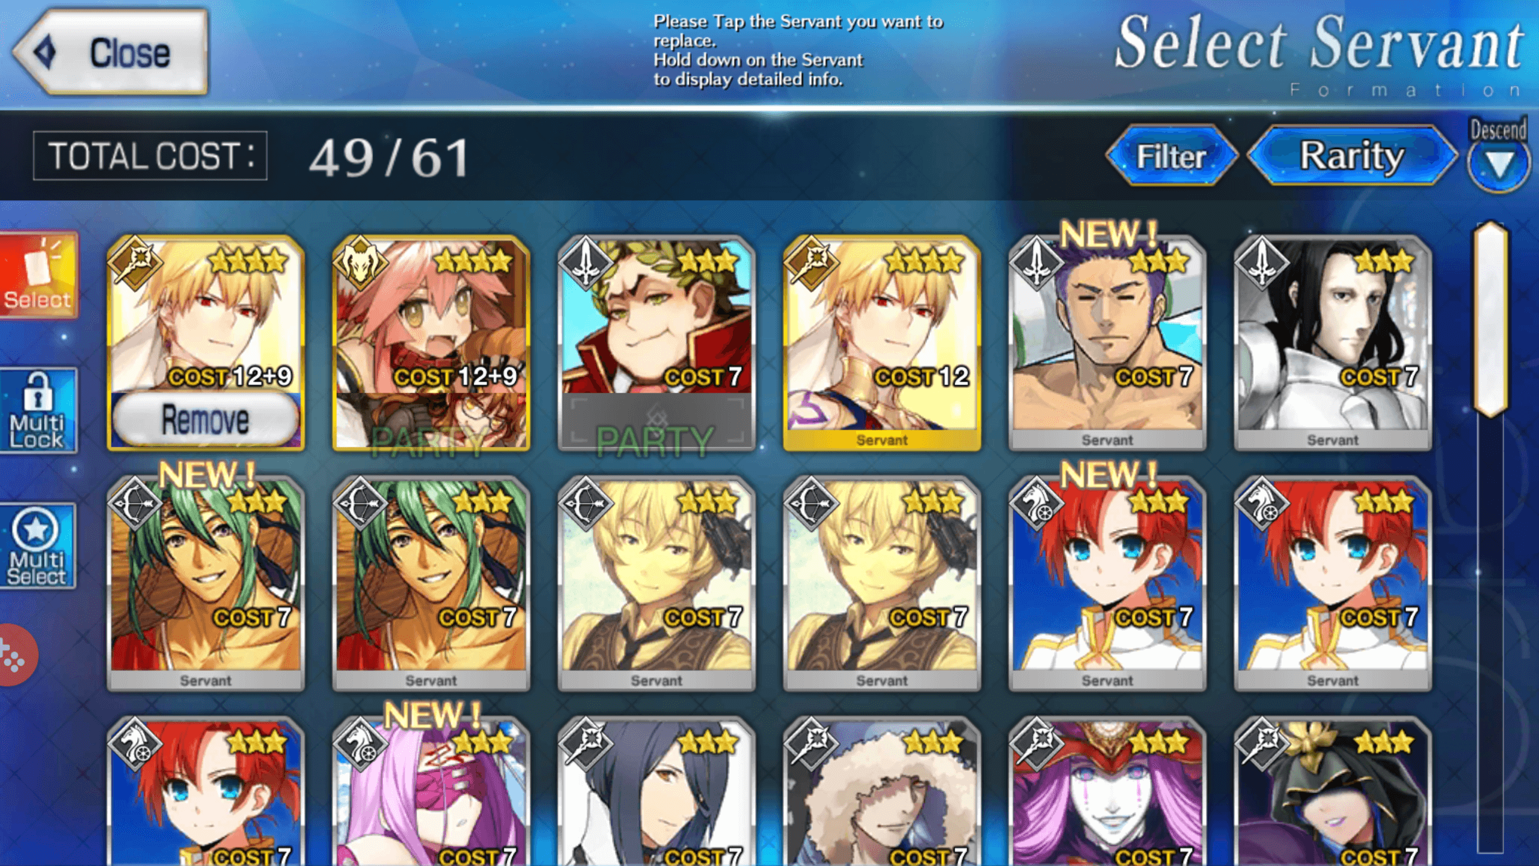Tap the red gamepad overlay icon
Screen dimensions: 1539x866
[x=15, y=655]
